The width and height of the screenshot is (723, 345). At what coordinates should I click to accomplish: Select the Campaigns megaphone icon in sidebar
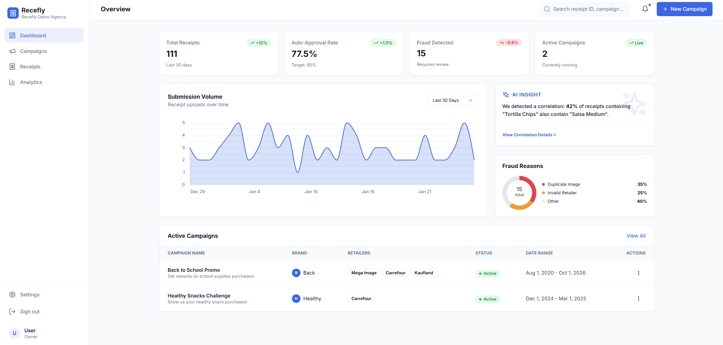click(x=12, y=51)
